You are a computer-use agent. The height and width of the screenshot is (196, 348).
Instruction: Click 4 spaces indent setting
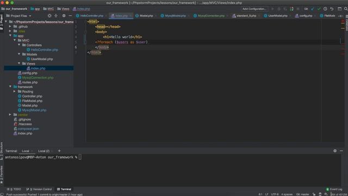tap(287, 194)
